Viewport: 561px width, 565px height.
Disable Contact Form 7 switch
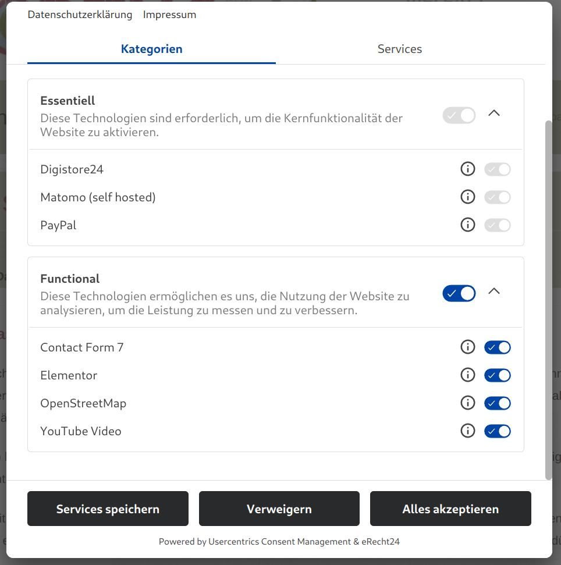[497, 347]
